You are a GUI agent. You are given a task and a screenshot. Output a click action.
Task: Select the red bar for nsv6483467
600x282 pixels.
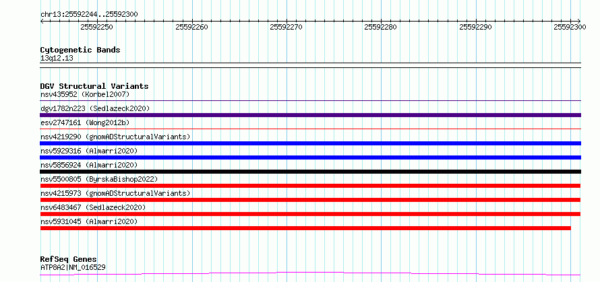pos(310,214)
